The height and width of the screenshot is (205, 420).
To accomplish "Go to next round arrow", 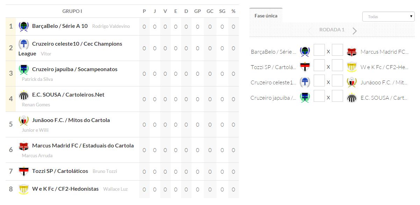I will click(355, 31).
